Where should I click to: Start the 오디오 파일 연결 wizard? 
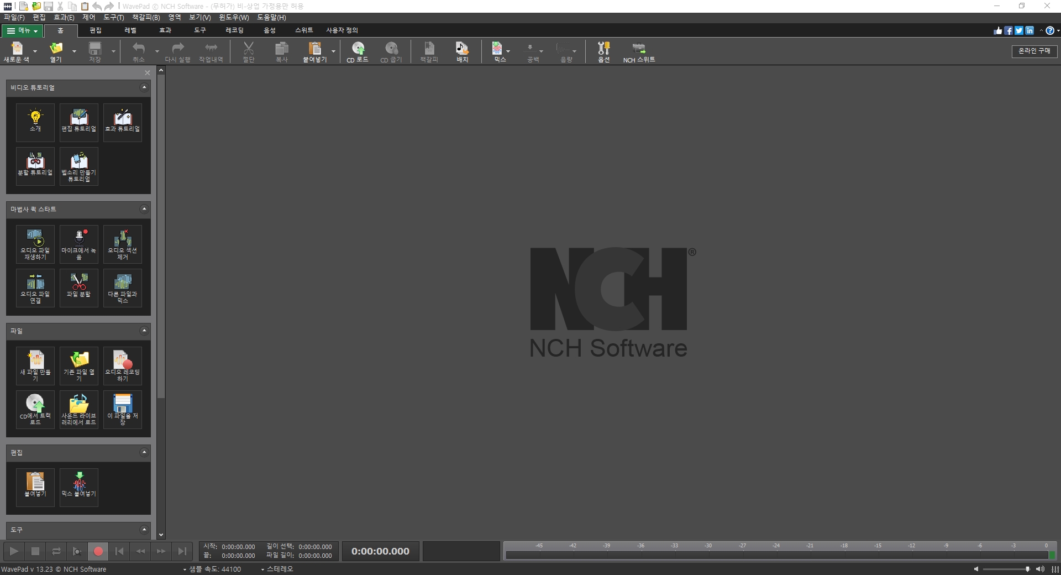pos(35,287)
